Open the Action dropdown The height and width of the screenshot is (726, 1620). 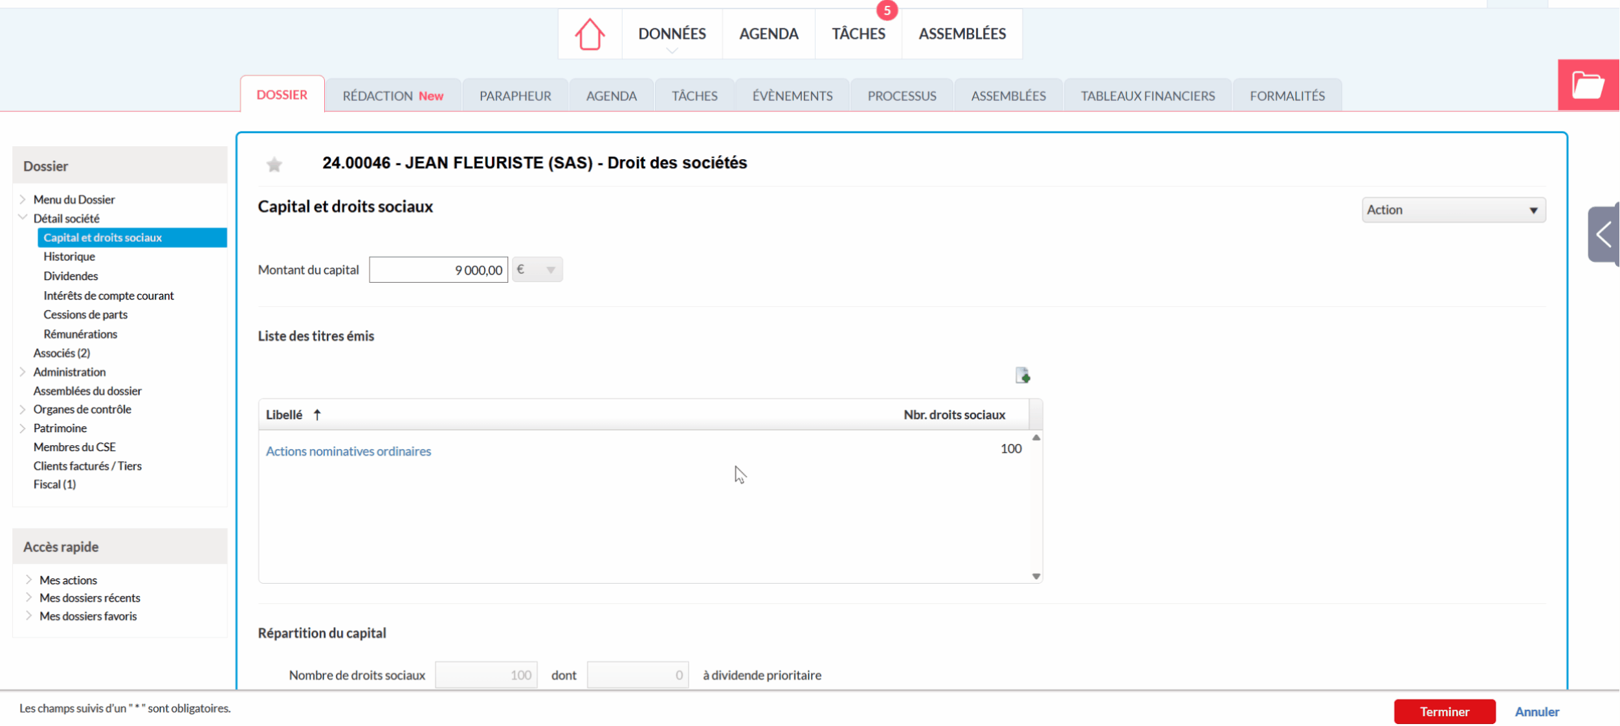(1454, 210)
